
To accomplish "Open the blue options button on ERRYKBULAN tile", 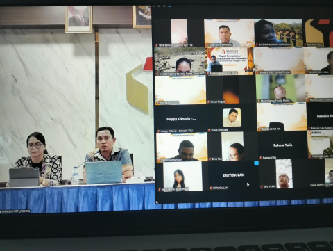I will [256, 163].
